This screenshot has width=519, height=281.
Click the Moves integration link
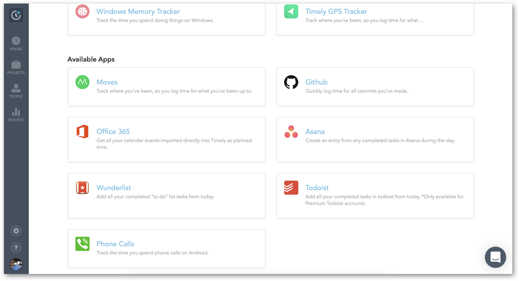[x=107, y=82]
